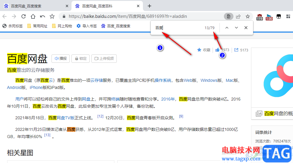Open the 2016年 link
The height and width of the screenshot is (163, 293).
click(168, 99)
